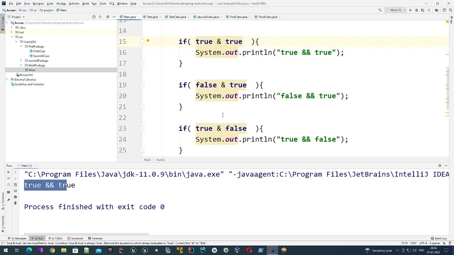Switch to the SecondClass.java editor tab
This screenshot has height=255, width=454.
(207, 17)
